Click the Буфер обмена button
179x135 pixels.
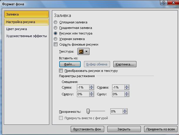97,64
